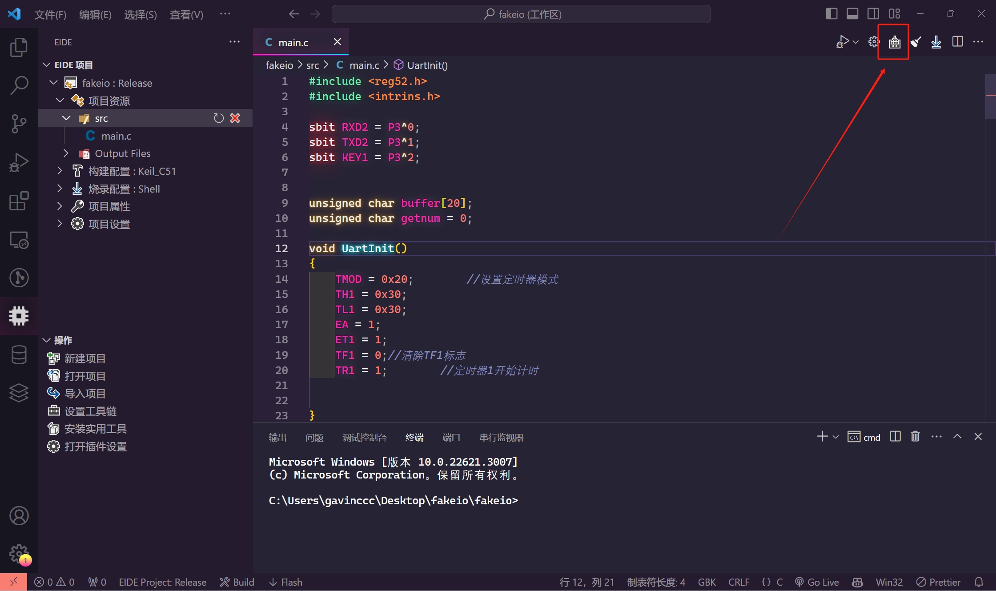Image resolution: width=996 pixels, height=591 pixels.
Task: Expand 项目属性 node
Action: click(x=60, y=206)
